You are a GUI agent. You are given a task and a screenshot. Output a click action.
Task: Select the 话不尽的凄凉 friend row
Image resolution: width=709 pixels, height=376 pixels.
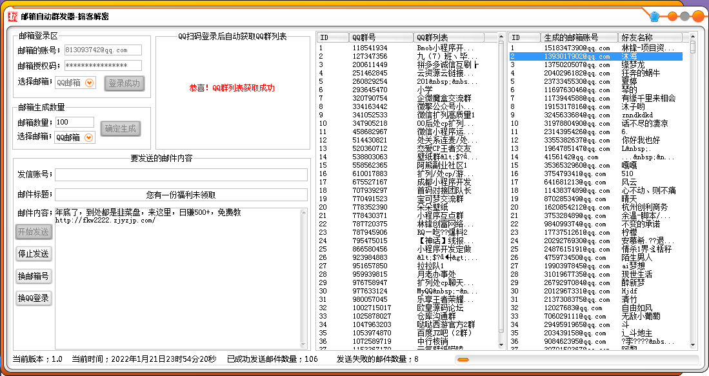(x=595, y=123)
